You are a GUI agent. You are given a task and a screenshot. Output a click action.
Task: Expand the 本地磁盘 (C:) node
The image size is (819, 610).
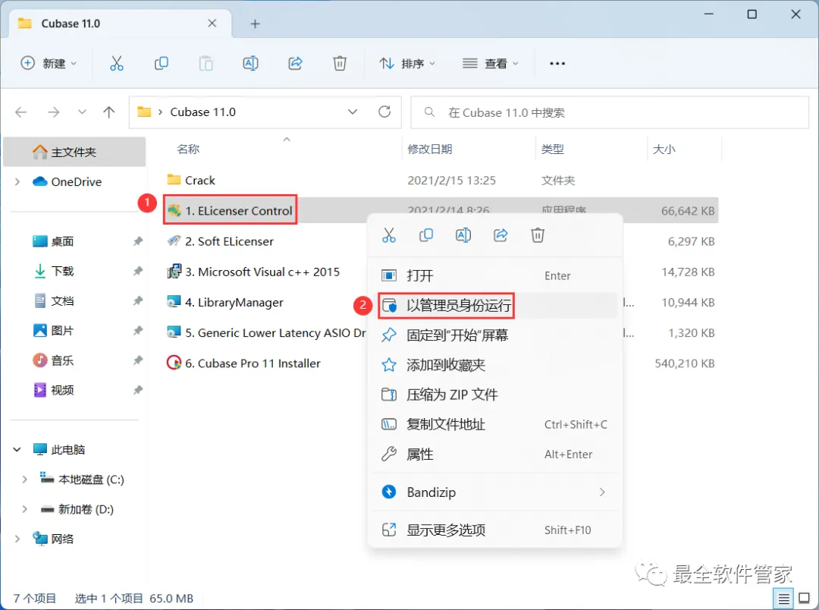24,480
